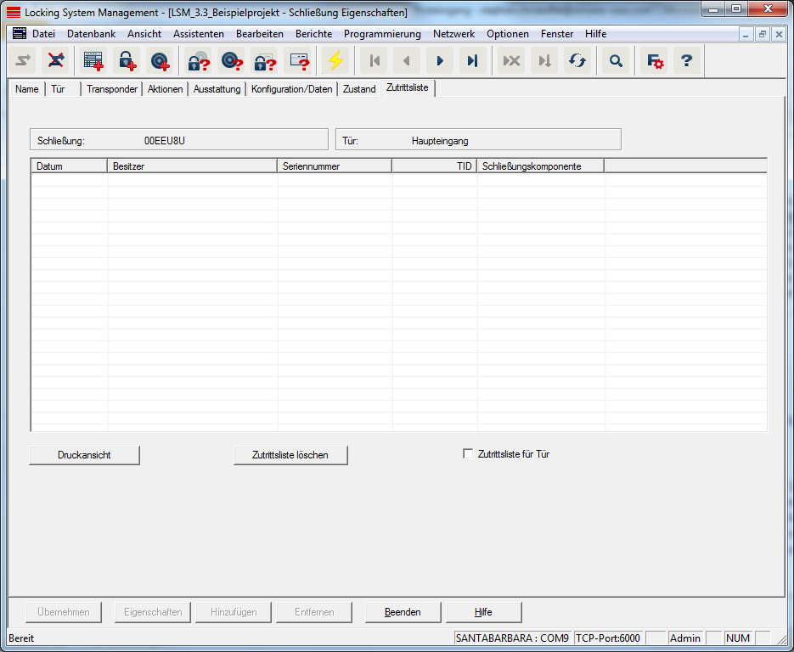The image size is (794, 652).
Task: Switch to the Transponder tab
Action: point(112,89)
